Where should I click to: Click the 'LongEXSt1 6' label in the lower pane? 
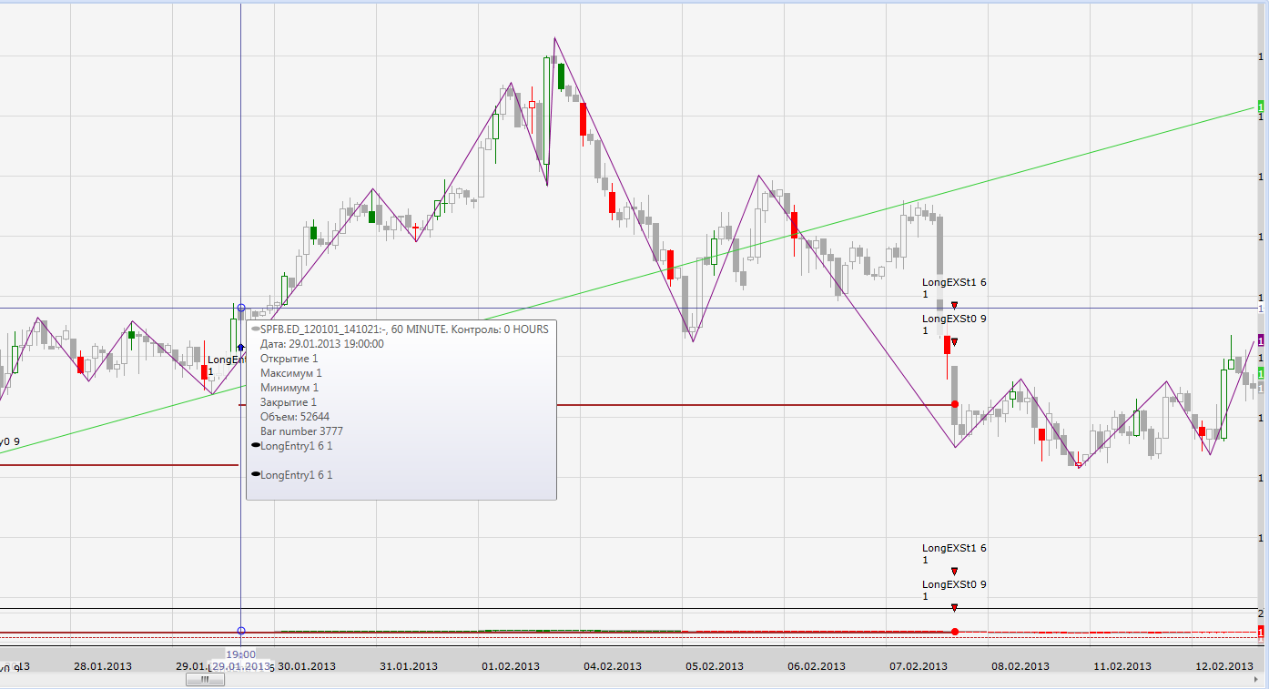pyautogui.click(x=954, y=549)
